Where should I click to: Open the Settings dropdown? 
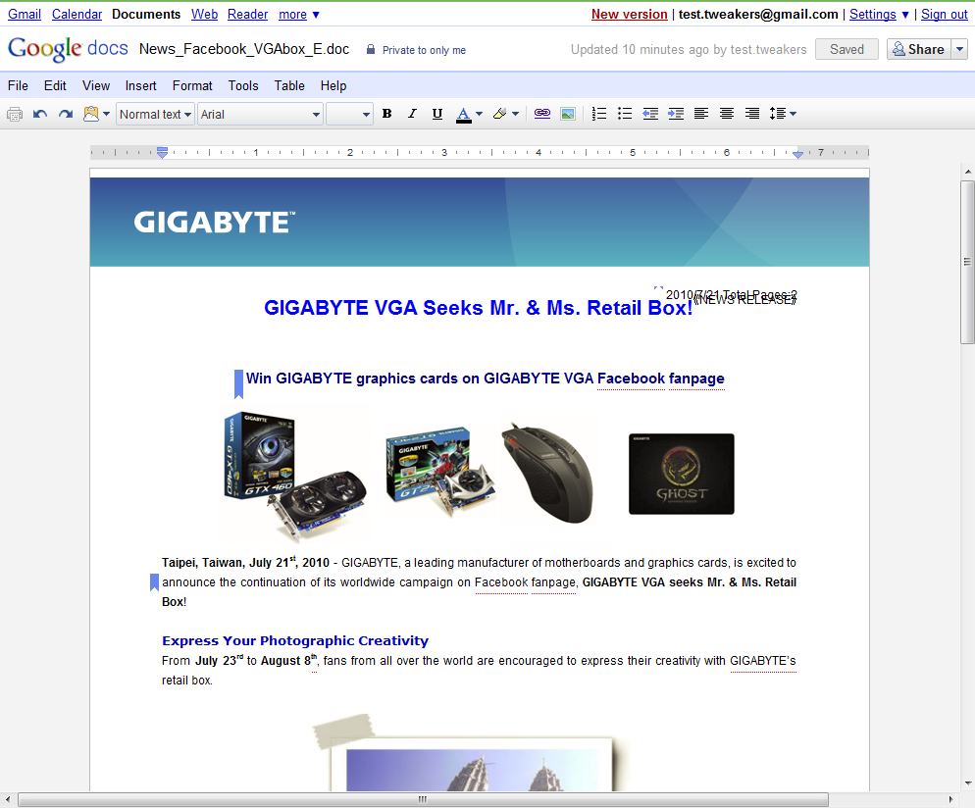879,15
